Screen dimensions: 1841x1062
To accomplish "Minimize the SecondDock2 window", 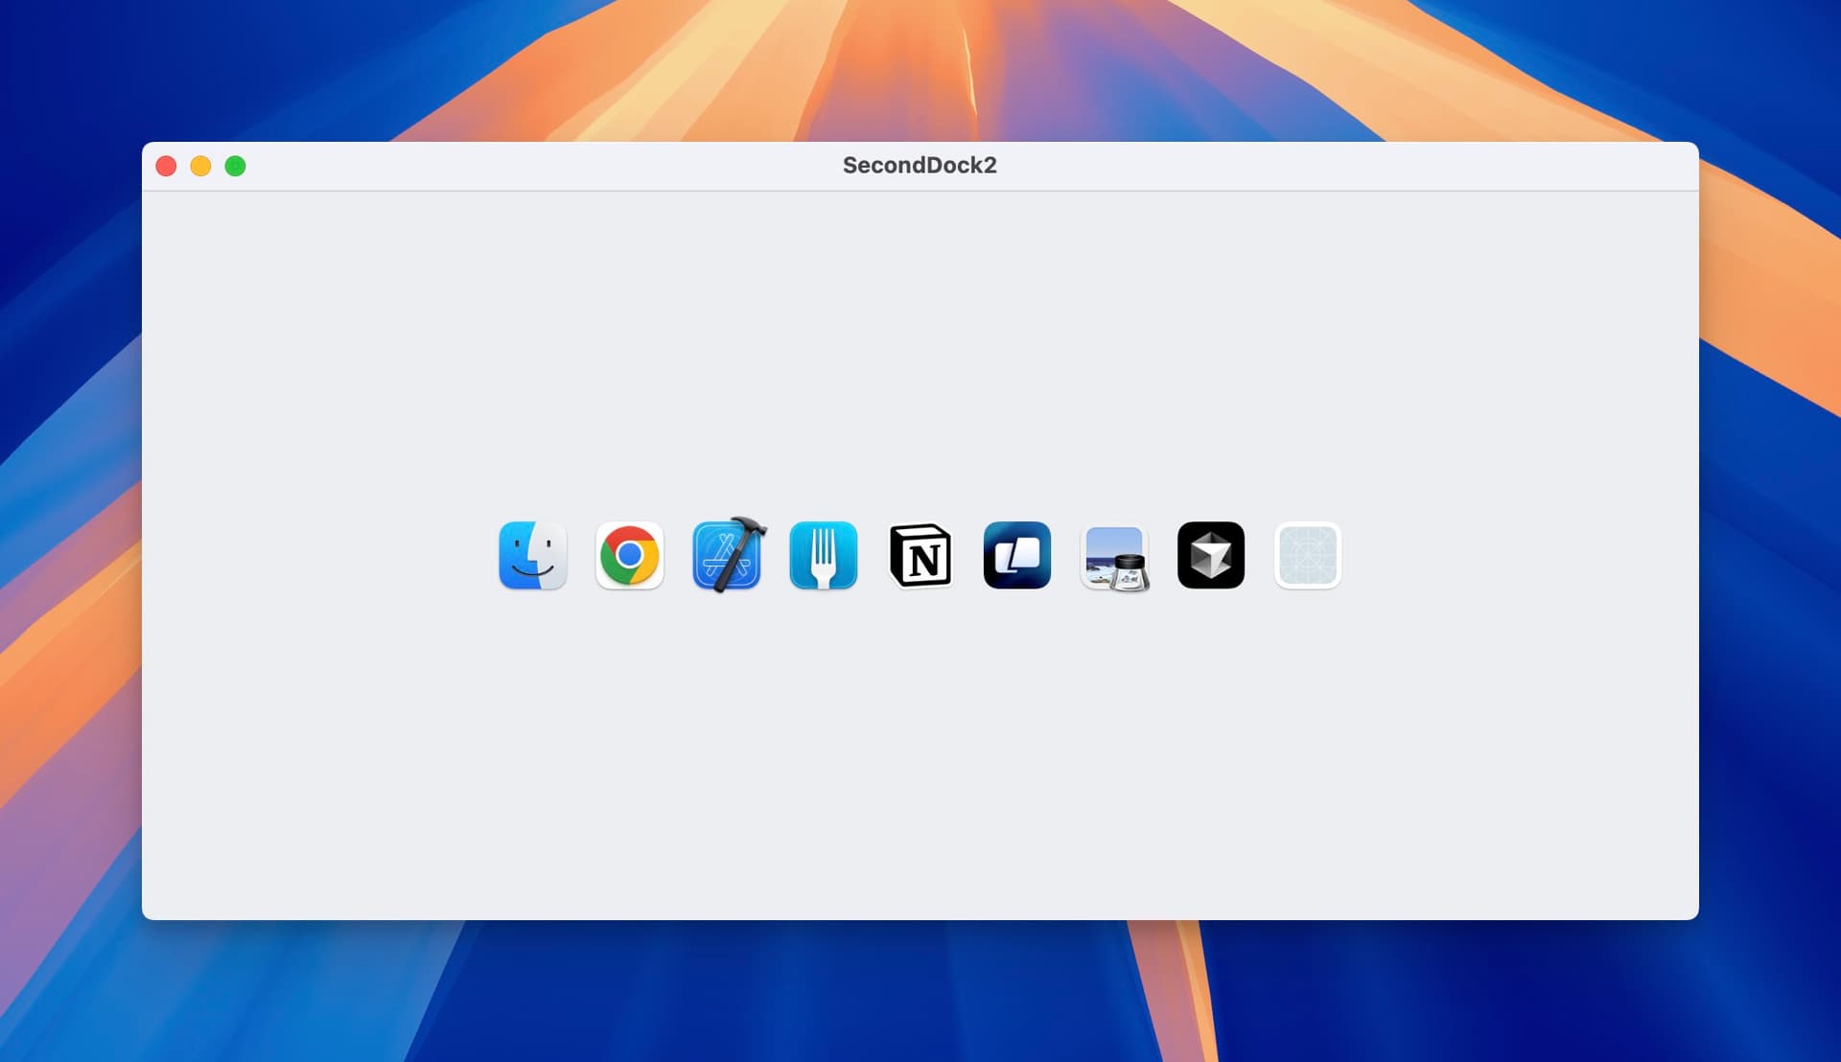I will tap(200, 166).
